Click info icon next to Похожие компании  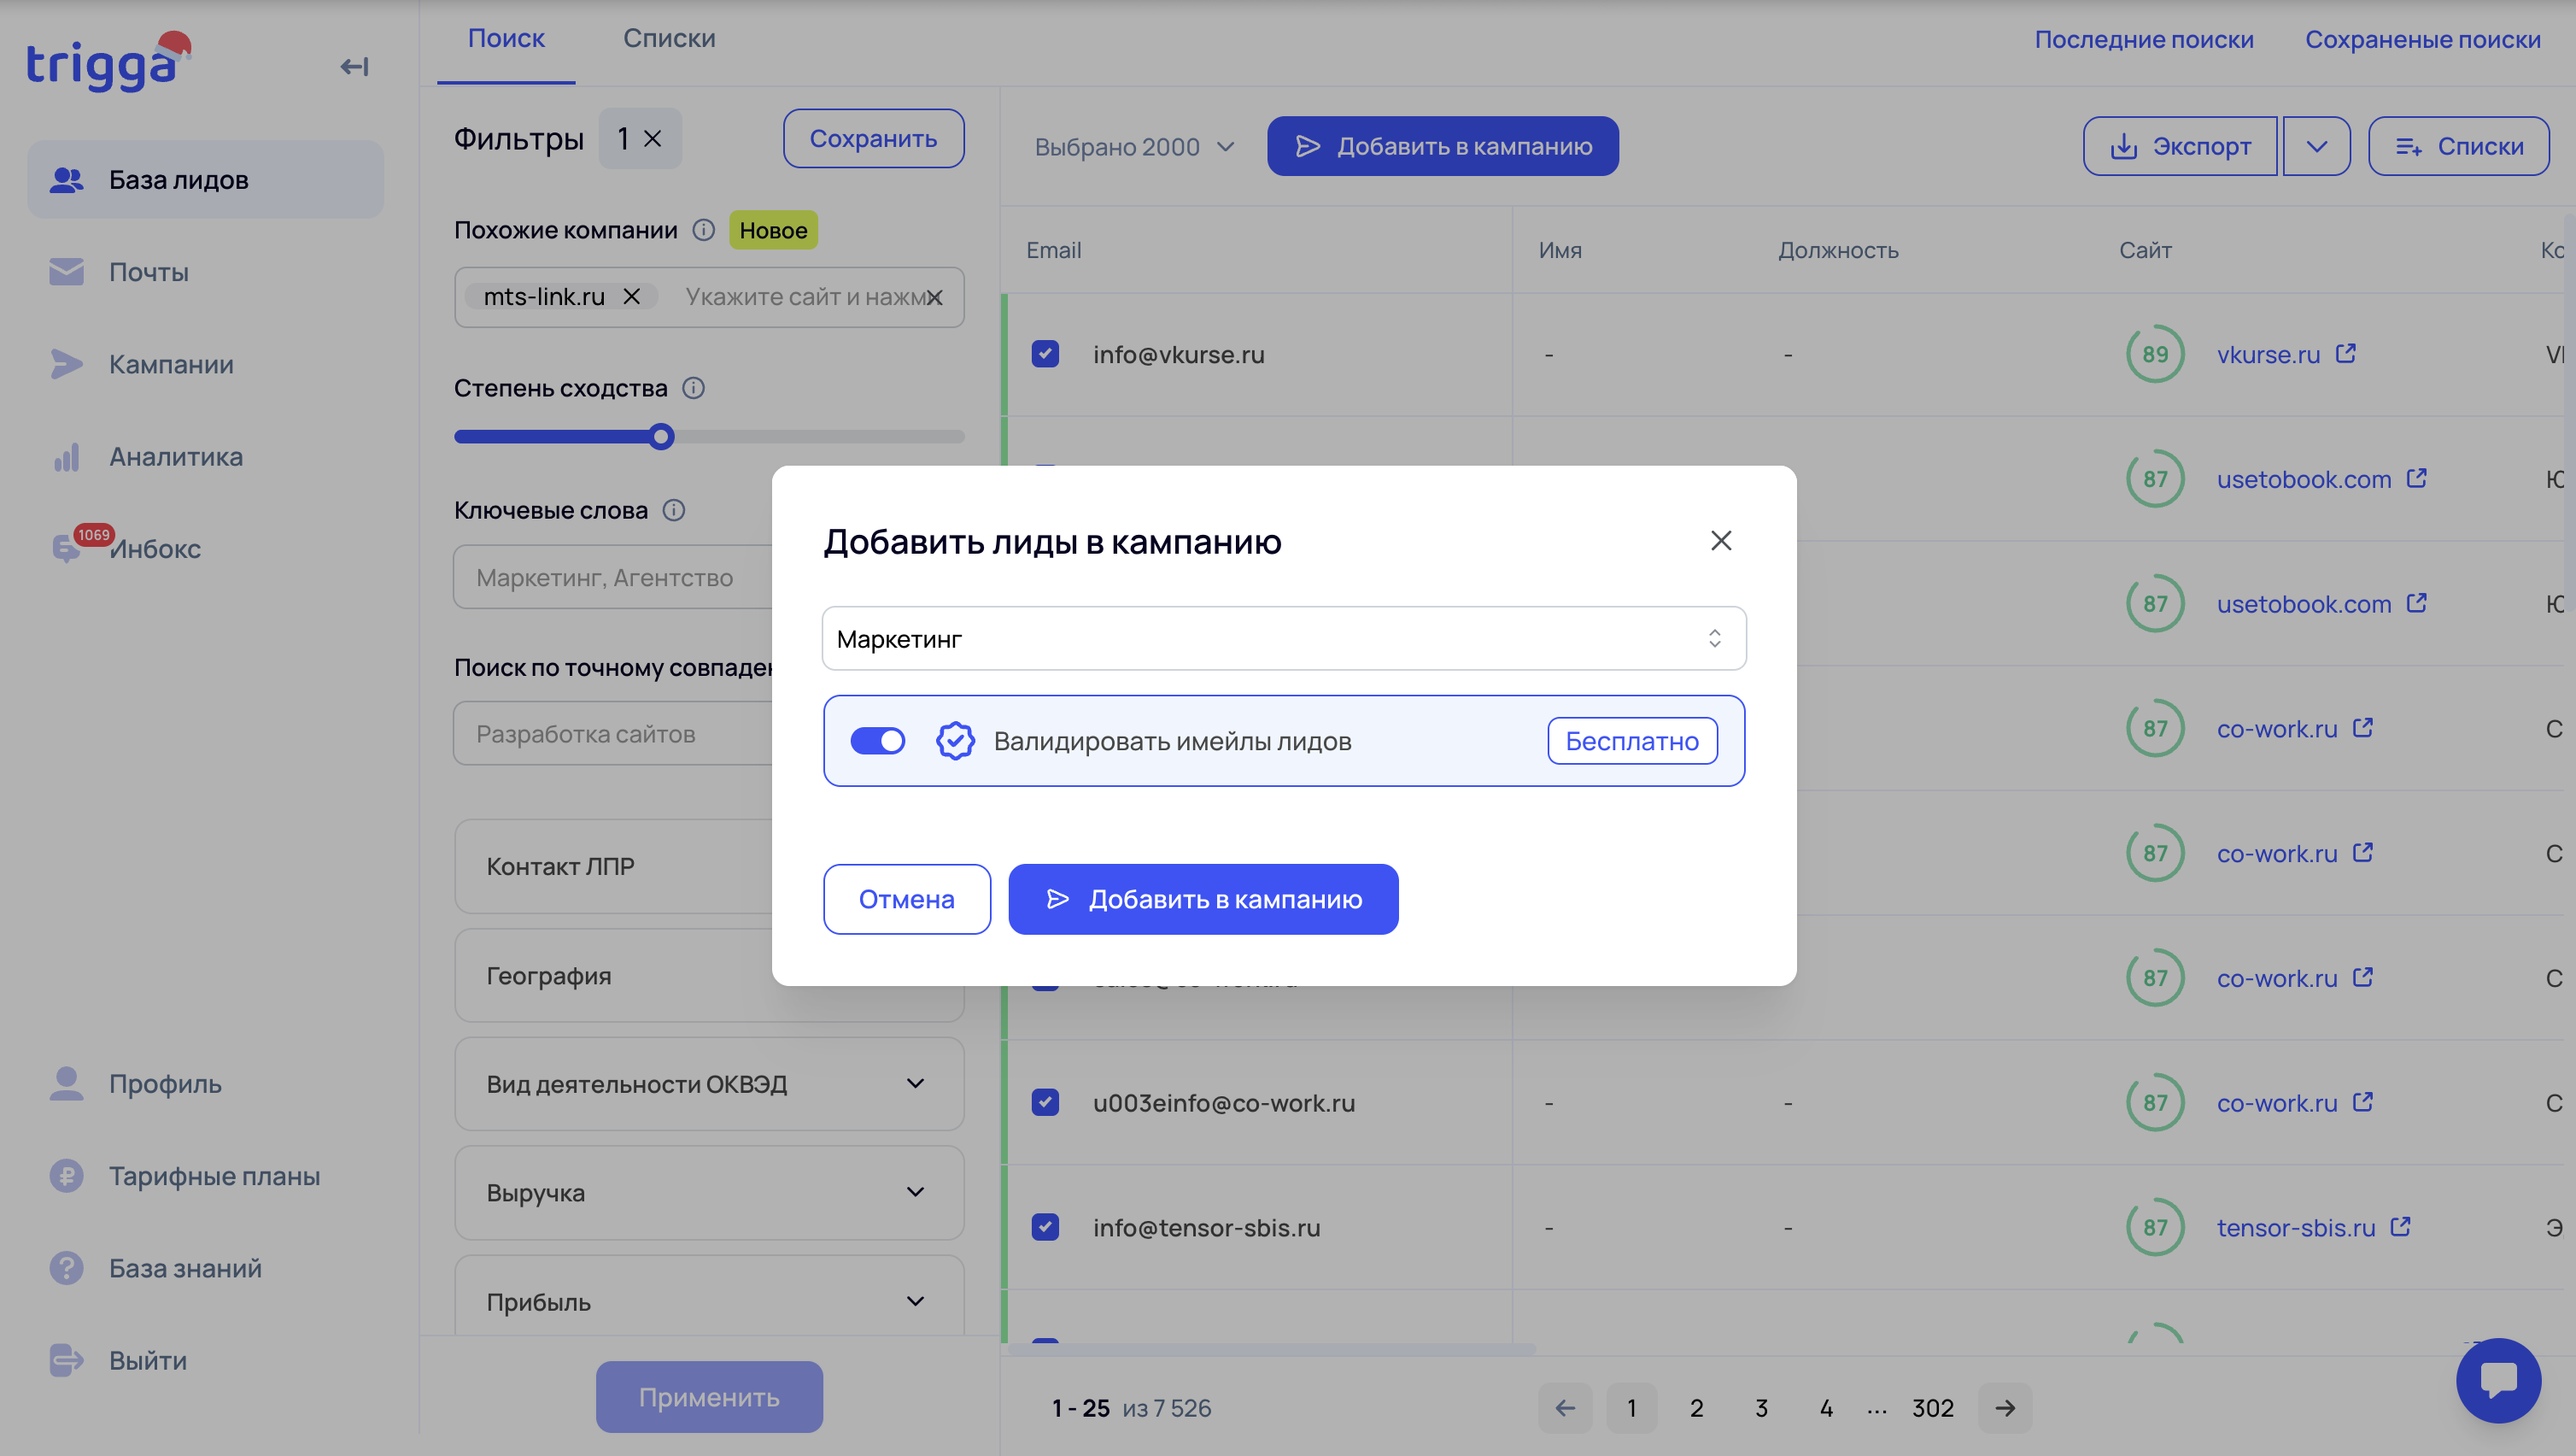tap(704, 230)
